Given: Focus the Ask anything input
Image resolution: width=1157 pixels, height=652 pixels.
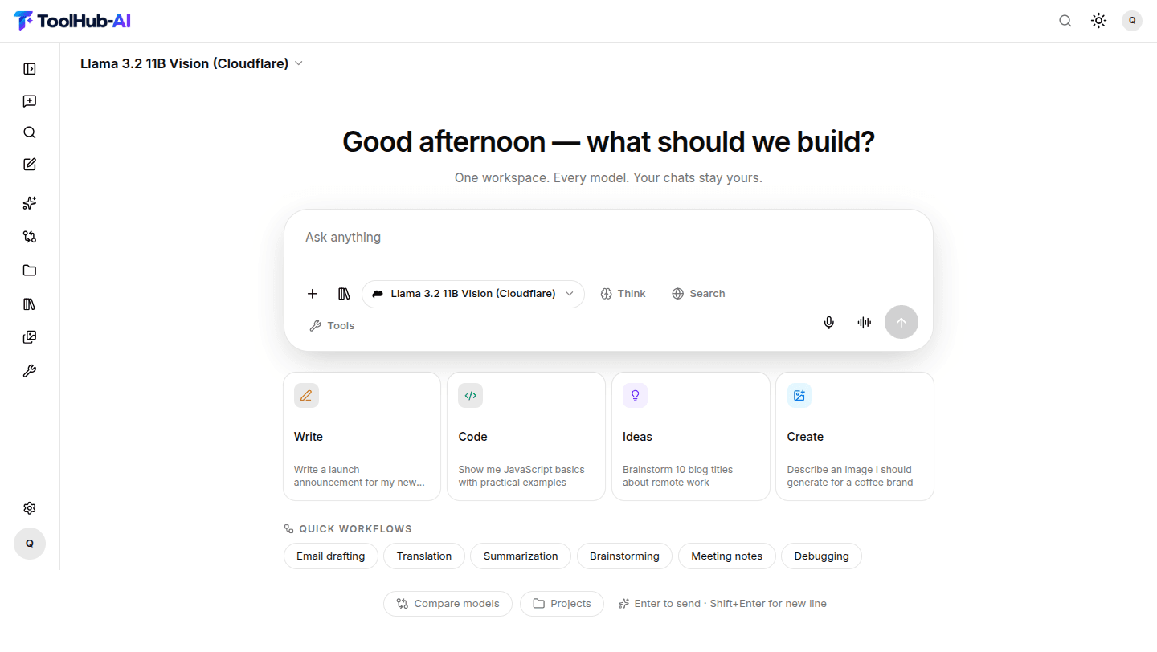Looking at the screenshot, I should click(608, 238).
